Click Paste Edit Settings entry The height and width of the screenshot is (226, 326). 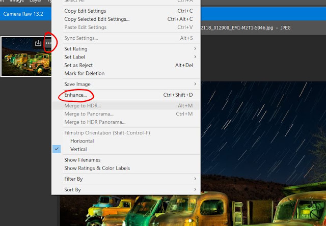point(126,27)
